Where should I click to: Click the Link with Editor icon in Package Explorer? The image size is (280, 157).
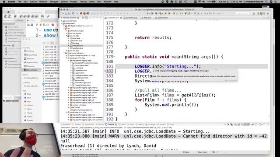(87, 17)
